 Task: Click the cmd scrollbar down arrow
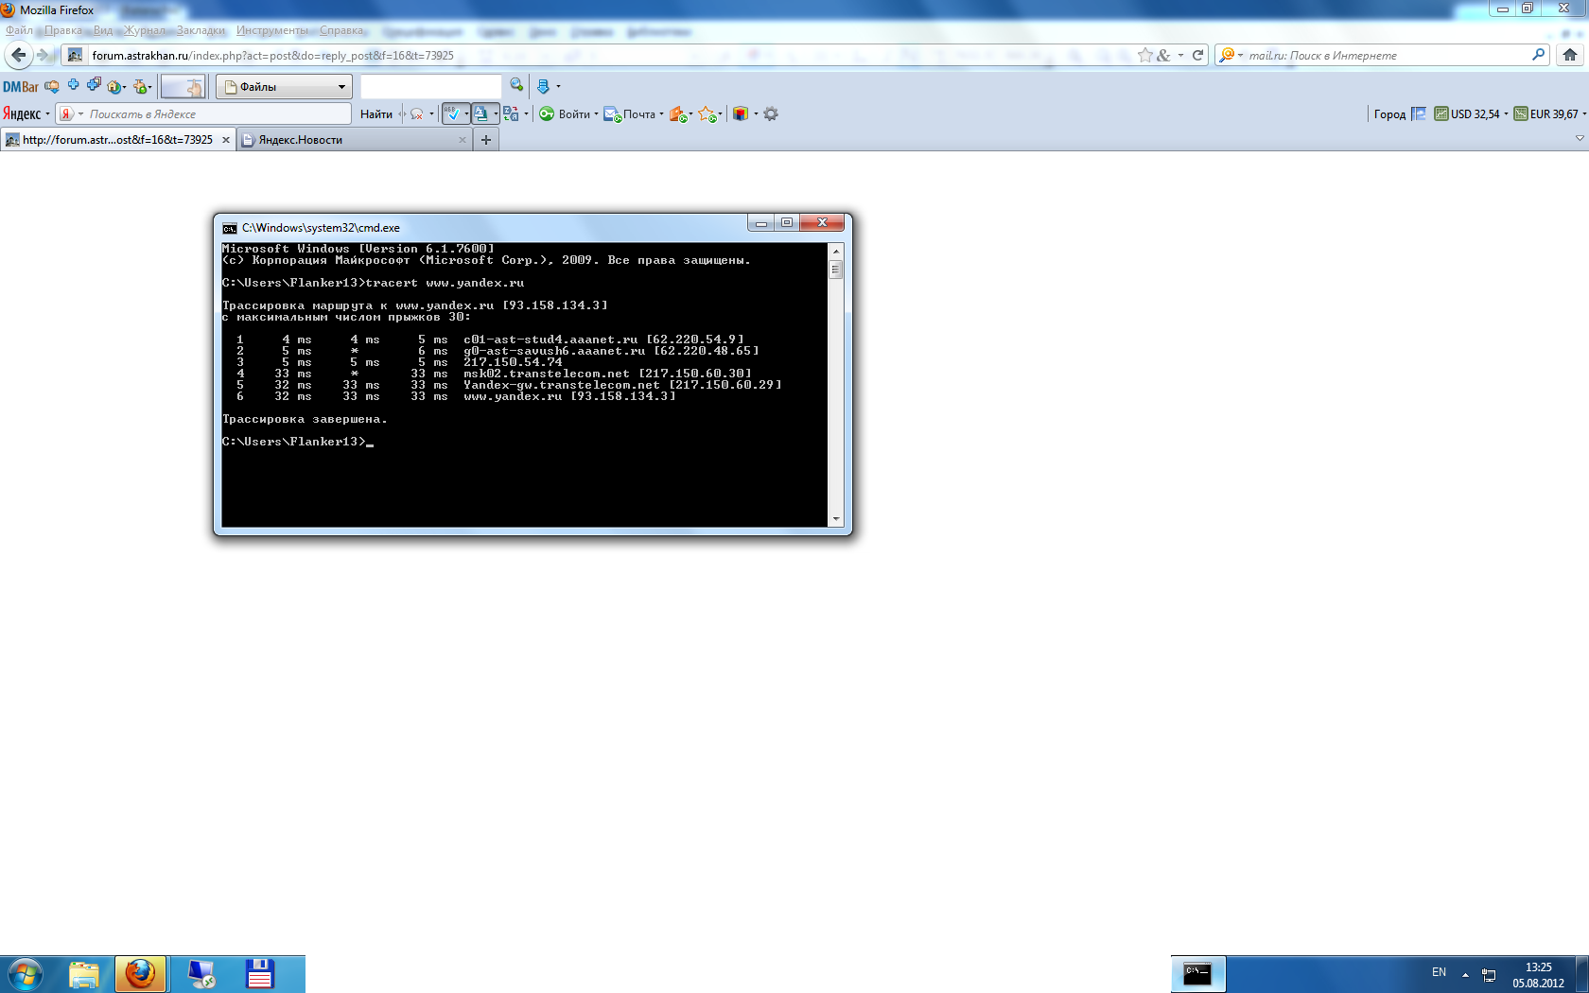tap(835, 519)
